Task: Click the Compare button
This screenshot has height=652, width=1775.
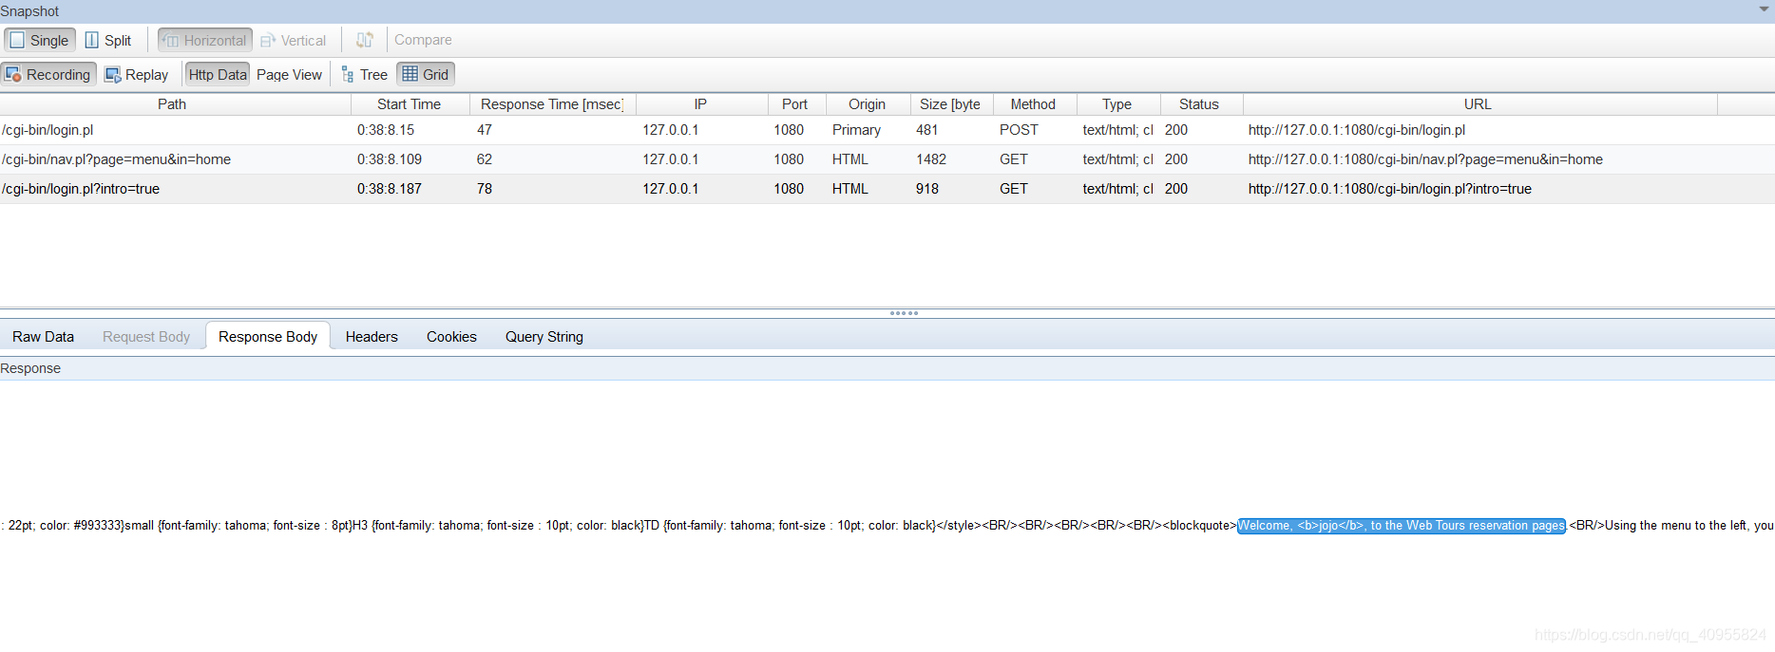Action: click(423, 40)
